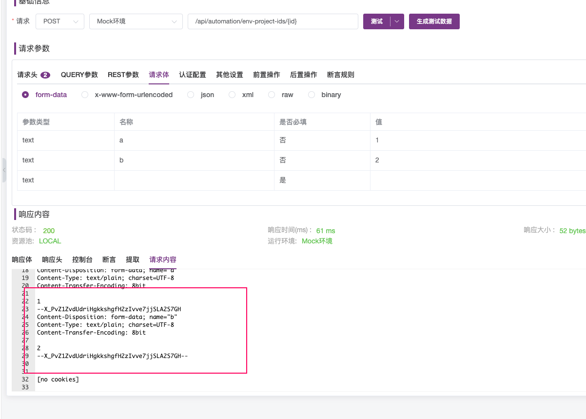Viewport: 586px width, 419px height.
Task: Click the value cell of parameter a
Action: click(x=439, y=140)
